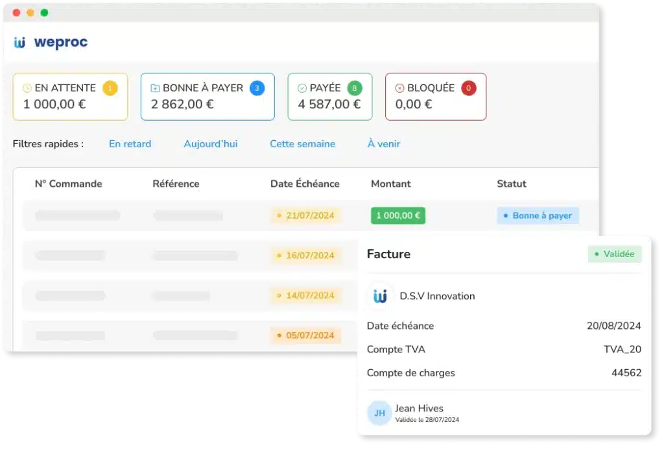Image resolution: width=664 pixels, height=451 pixels.
Task: Select the À venir quick filter
Action: tap(384, 144)
